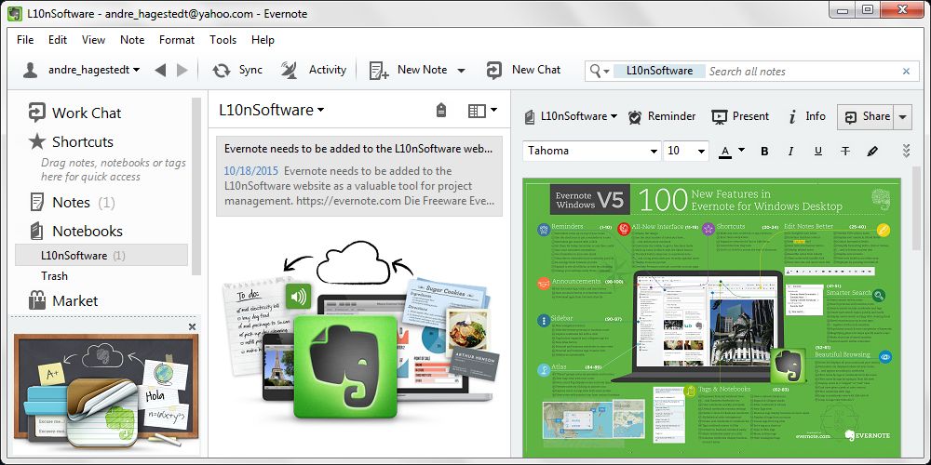Open the New Note dropdown arrow
Screen dimensions: 931x465
(x=461, y=71)
